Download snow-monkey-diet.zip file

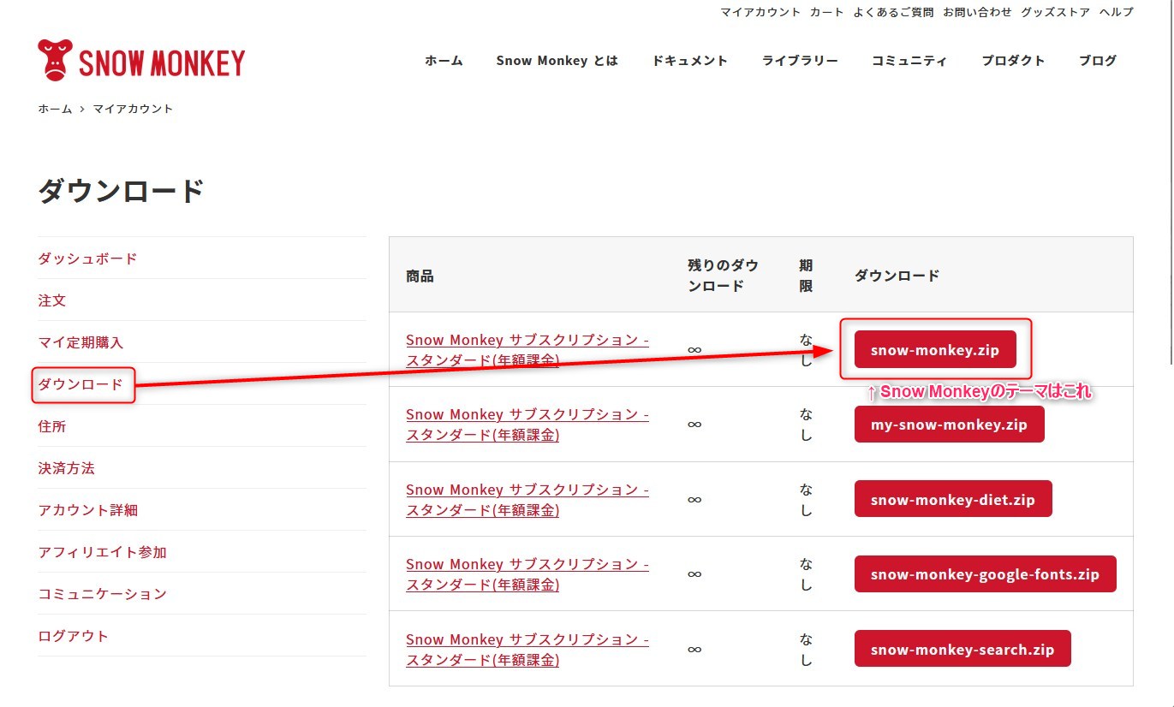[x=952, y=499]
